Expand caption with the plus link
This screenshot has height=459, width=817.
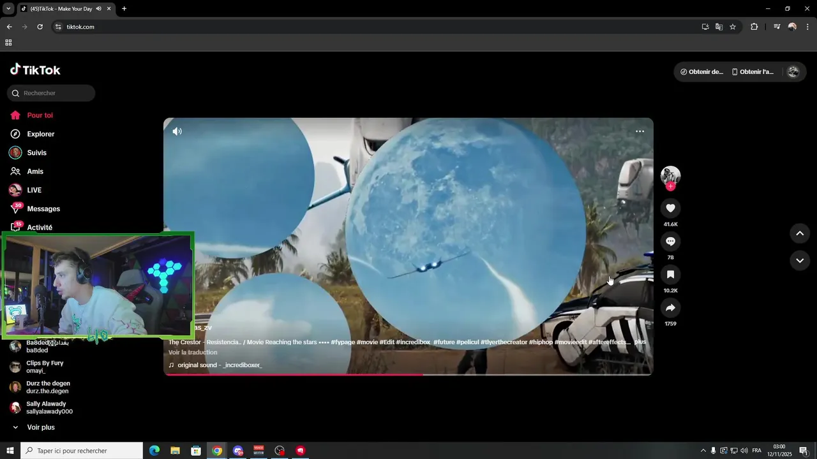tap(640, 342)
